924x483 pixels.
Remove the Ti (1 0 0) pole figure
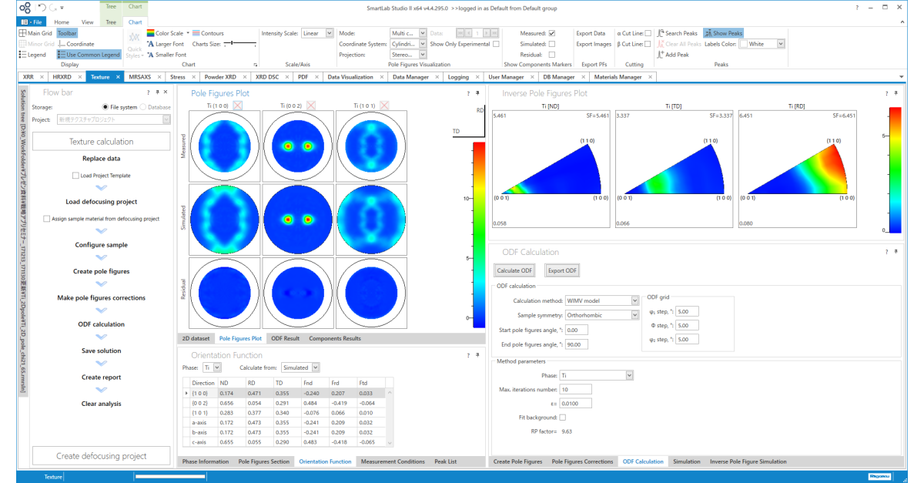(238, 105)
